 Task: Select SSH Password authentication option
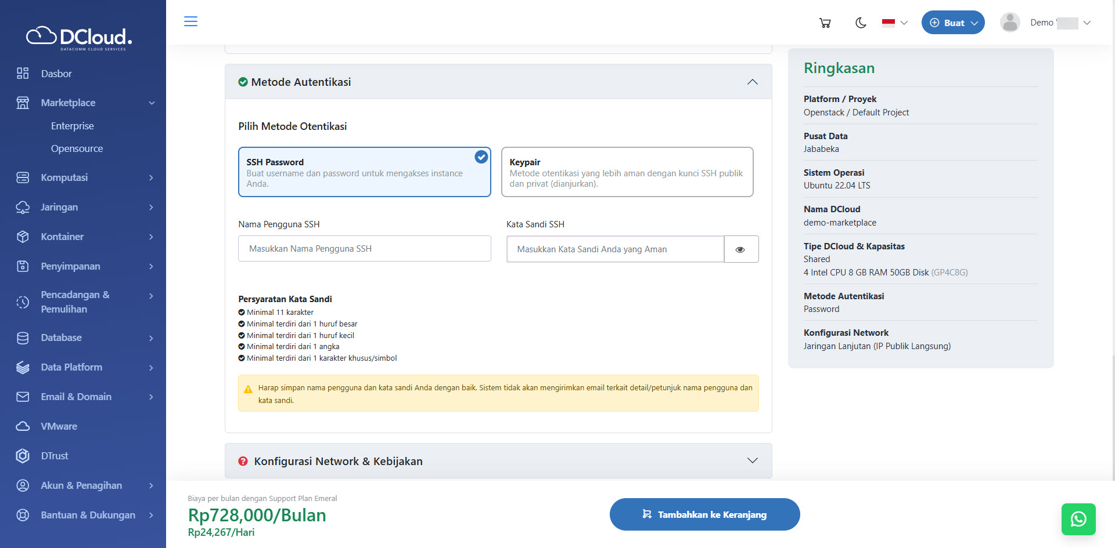tap(364, 172)
